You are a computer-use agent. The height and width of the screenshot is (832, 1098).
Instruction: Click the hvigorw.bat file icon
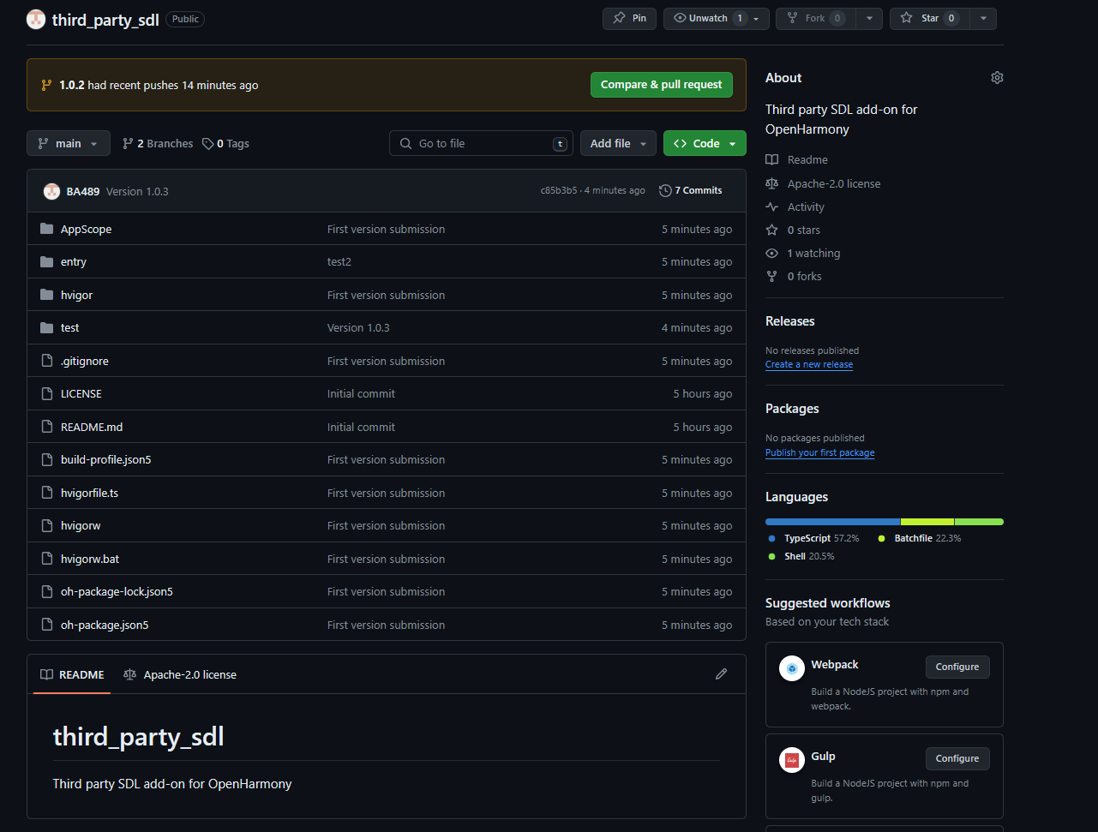[x=47, y=559]
